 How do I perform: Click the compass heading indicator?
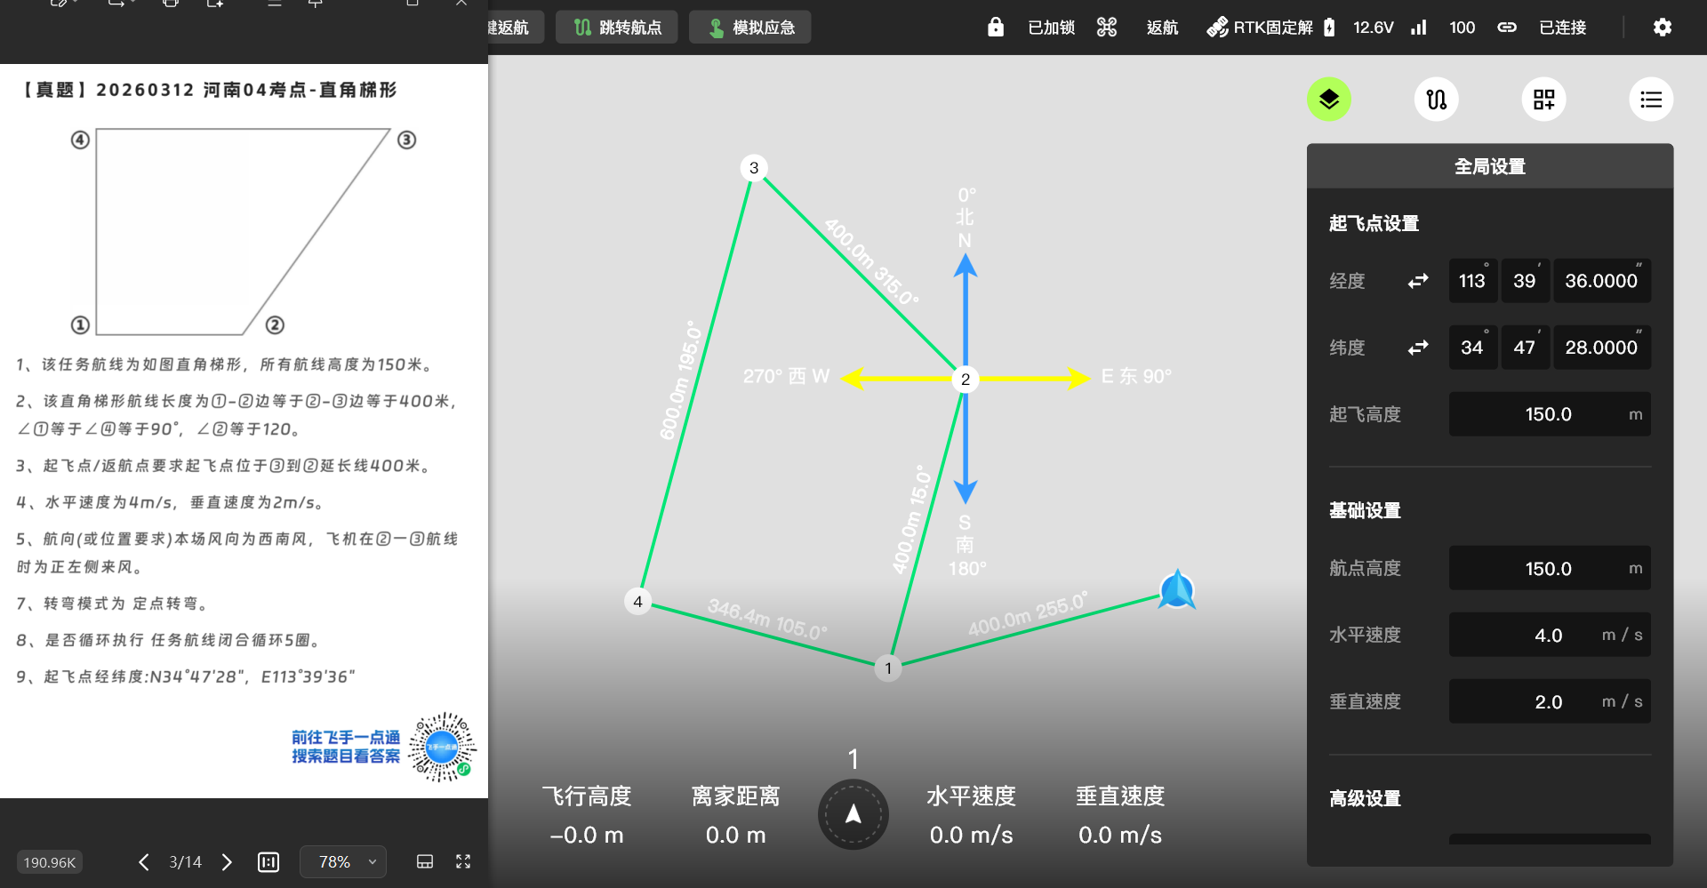point(853,814)
